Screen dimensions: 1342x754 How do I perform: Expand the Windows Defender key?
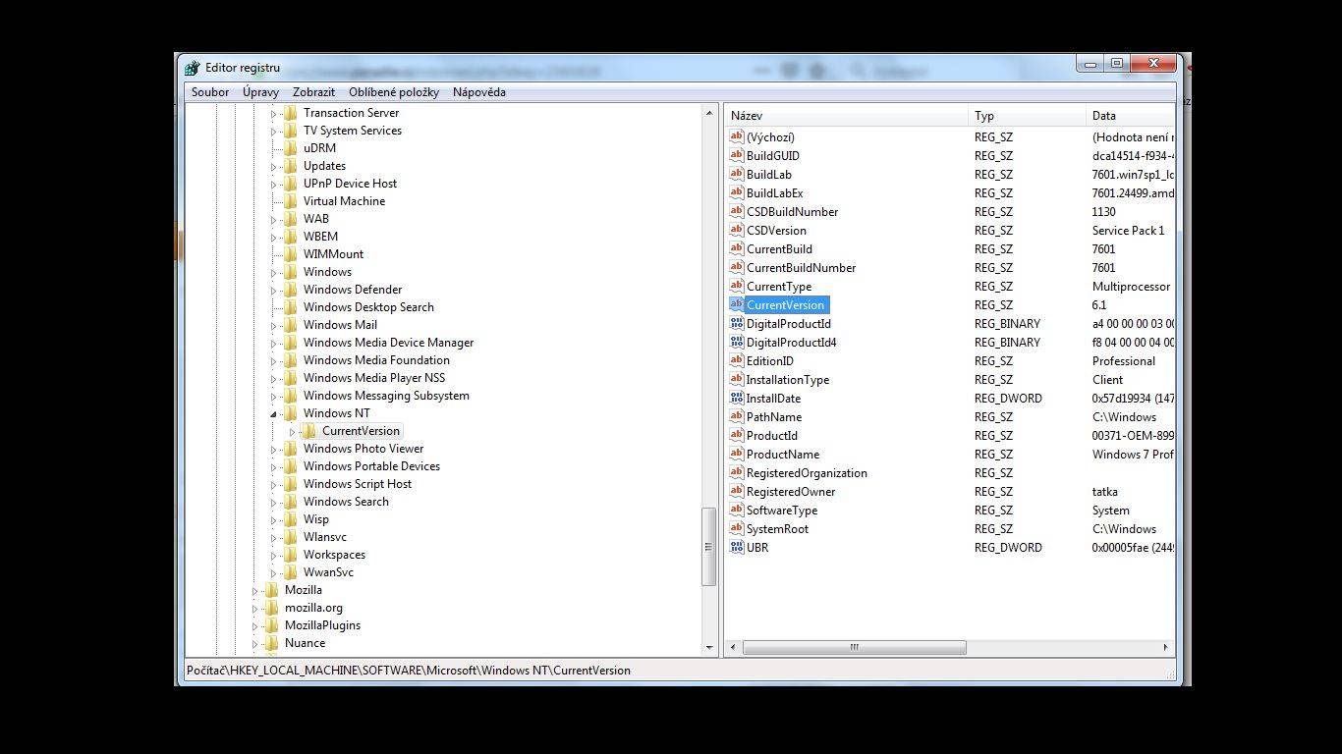(x=274, y=291)
